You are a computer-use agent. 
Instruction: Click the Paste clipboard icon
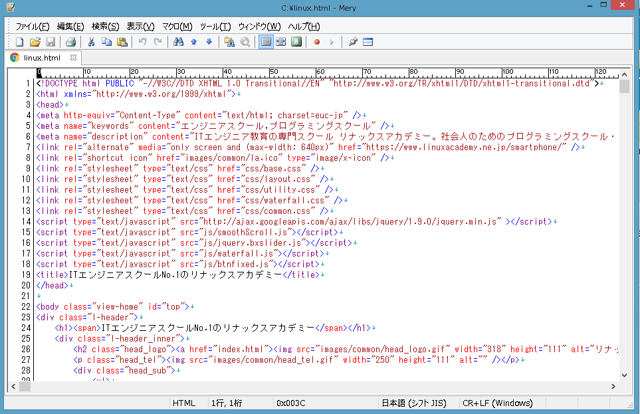pos(122,42)
